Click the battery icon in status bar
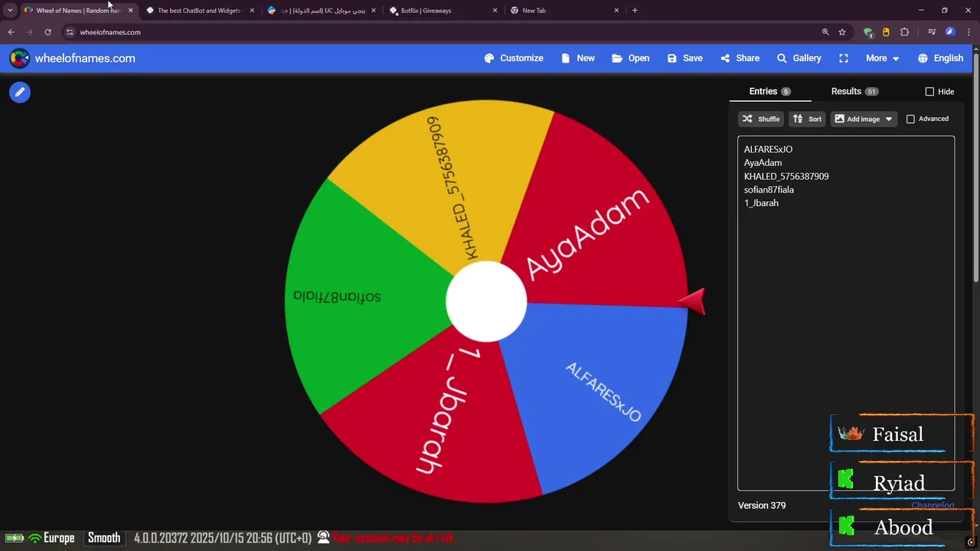Screen dimensions: 980x551 click(x=14, y=538)
